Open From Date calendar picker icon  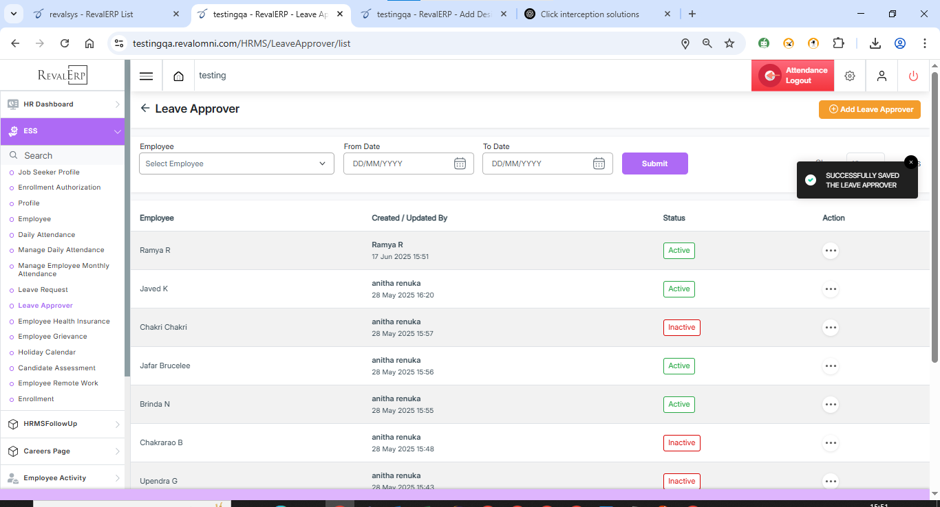[460, 164]
